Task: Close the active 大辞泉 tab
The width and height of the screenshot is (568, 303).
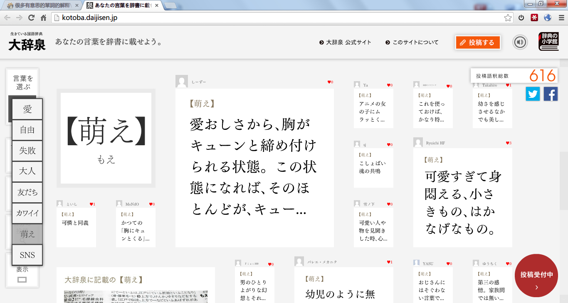Action: click(x=157, y=5)
